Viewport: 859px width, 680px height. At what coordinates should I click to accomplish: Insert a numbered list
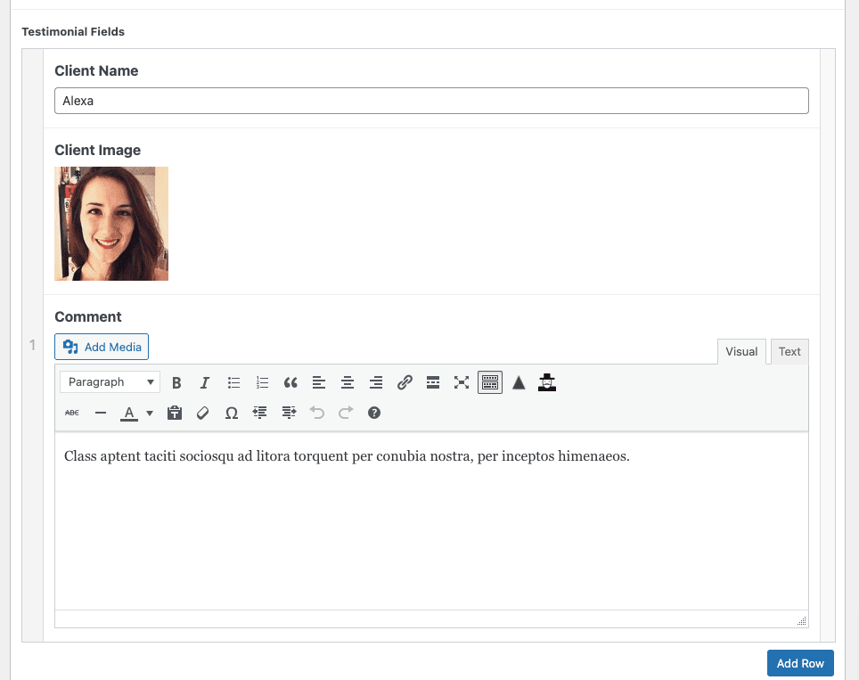pyautogui.click(x=262, y=382)
